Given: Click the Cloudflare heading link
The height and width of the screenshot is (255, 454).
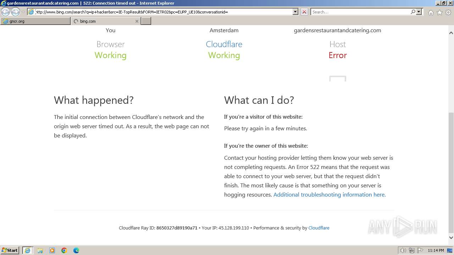Looking at the screenshot, I should point(224,44).
